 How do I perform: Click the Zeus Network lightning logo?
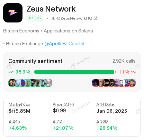click(13, 13)
